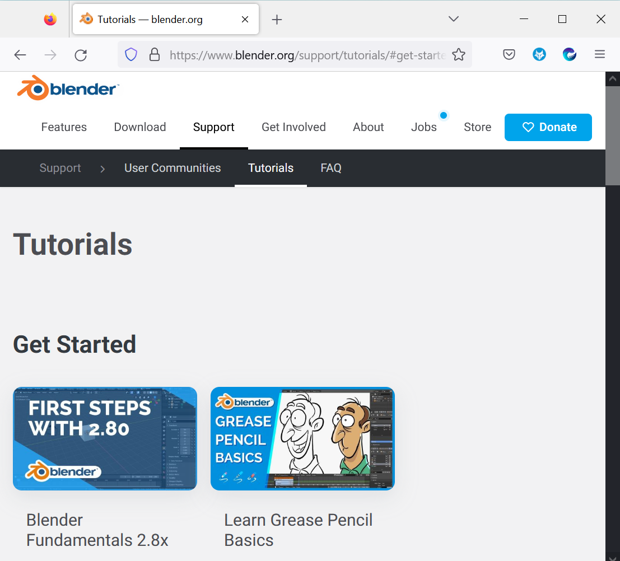This screenshot has width=620, height=561.
Task: Switch to the Tutorials sub-navigation tab
Action: click(271, 168)
